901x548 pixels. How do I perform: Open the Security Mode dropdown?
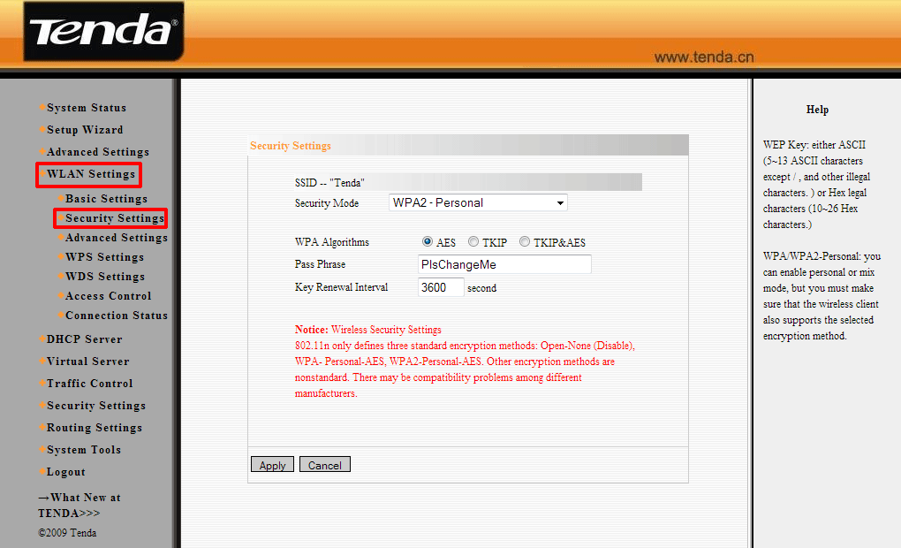coord(478,203)
